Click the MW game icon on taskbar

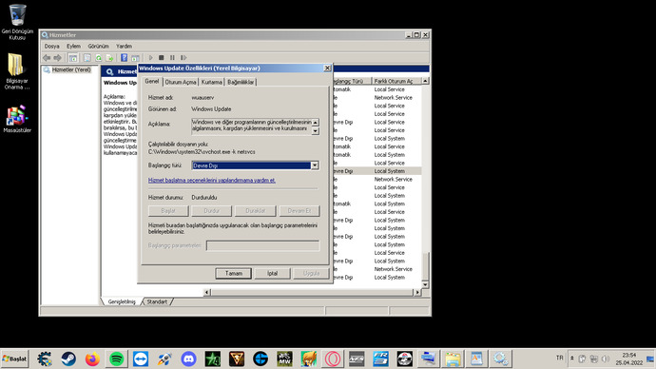pos(284,359)
